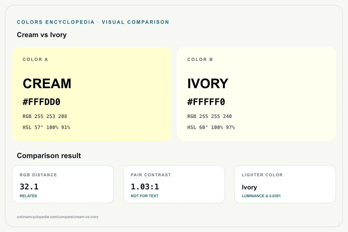Screen dimensions: 348x232
Task: Click the PAIR CONTRAST label
Action: pos(151,175)
